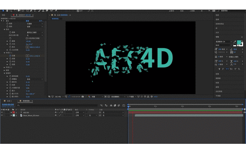Screen dimensions: 246x153
Task: Open the font family dropdown
Action: click(x=224, y=42)
